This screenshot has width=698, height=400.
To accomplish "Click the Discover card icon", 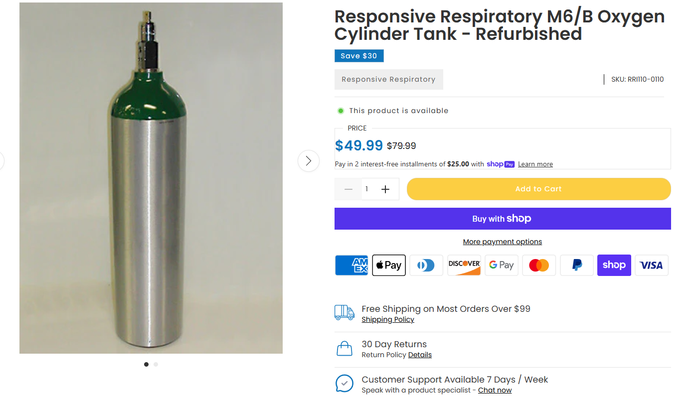I will (x=464, y=265).
